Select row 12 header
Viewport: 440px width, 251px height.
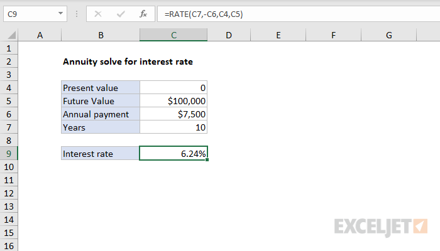click(x=9, y=193)
